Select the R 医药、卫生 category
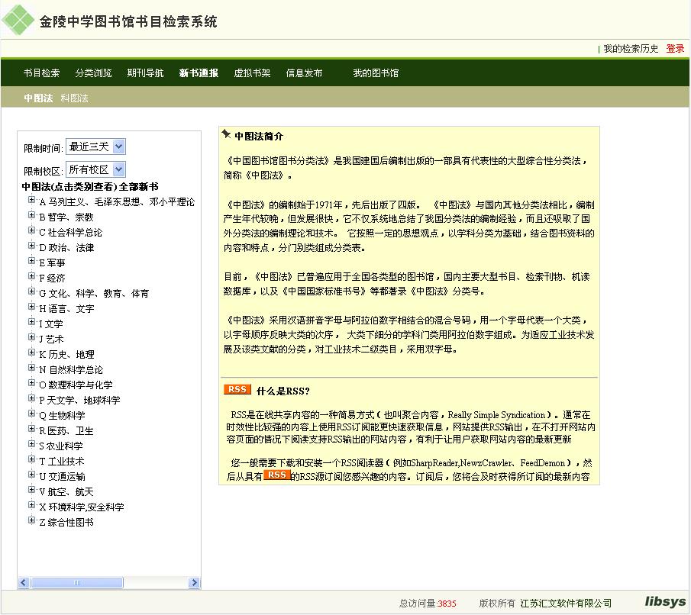 coord(66,431)
